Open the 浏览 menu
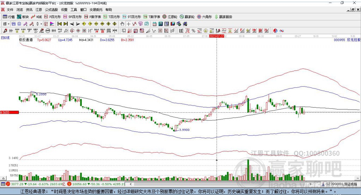The height and width of the screenshot is (195, 361). click(20, 10)
